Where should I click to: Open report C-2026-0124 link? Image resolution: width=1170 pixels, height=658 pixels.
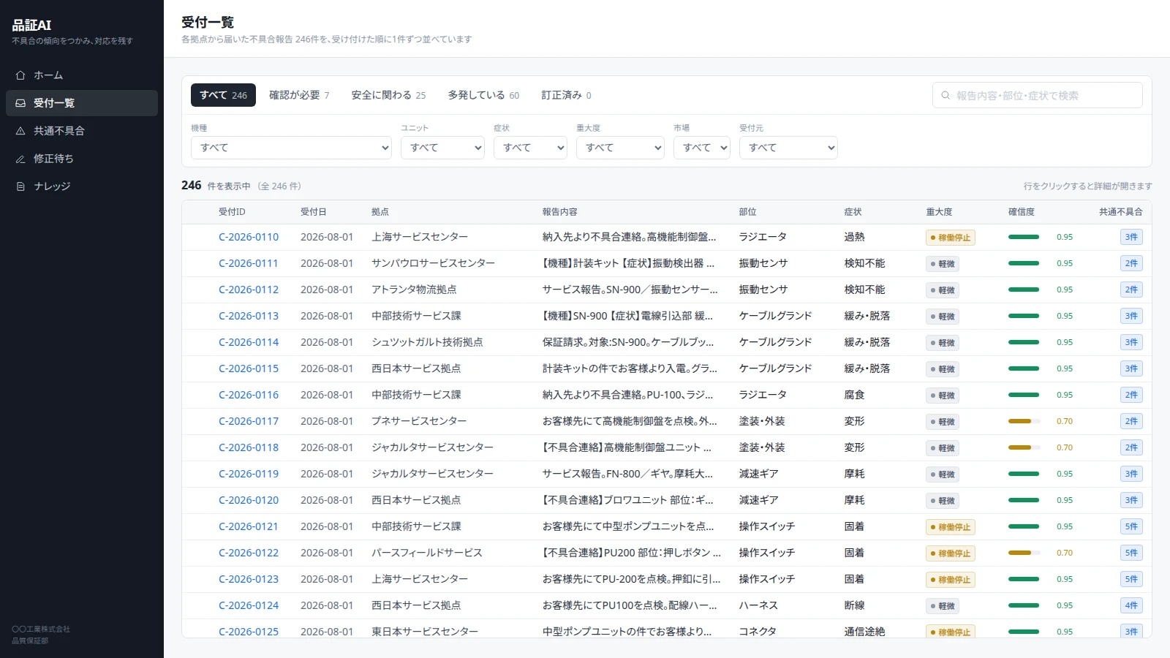click(249, 605)
